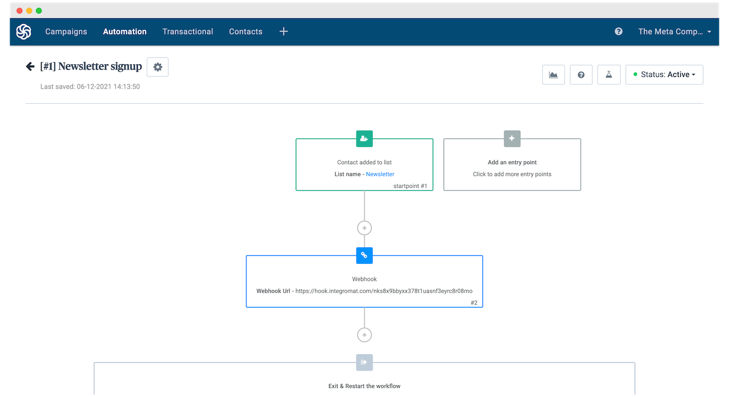This screenshot has width=729, height=397.
Task: Click the grey plus entry point icon
Action: pyautogui.click(x=512, y=138)
